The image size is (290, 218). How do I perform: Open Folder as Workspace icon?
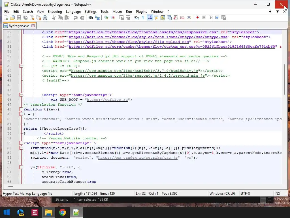tap(182, 18)
